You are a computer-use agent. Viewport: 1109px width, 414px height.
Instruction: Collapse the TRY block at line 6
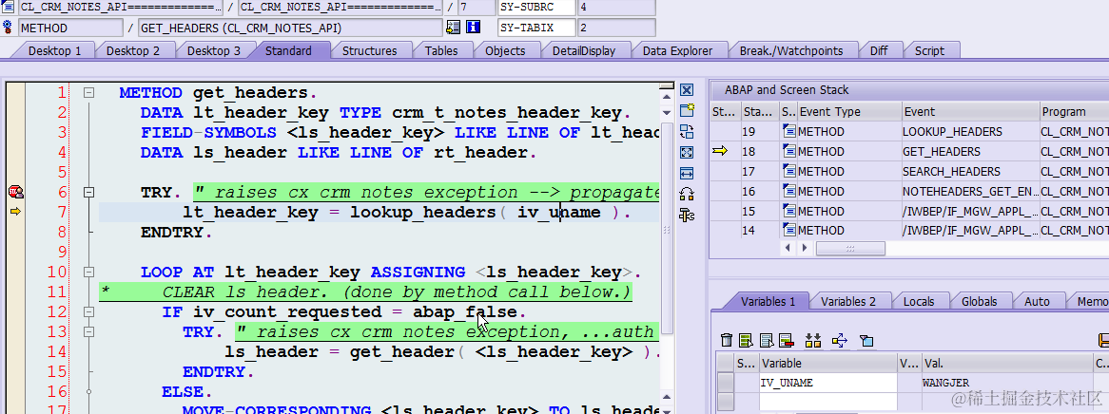click(x=89, y=192)
